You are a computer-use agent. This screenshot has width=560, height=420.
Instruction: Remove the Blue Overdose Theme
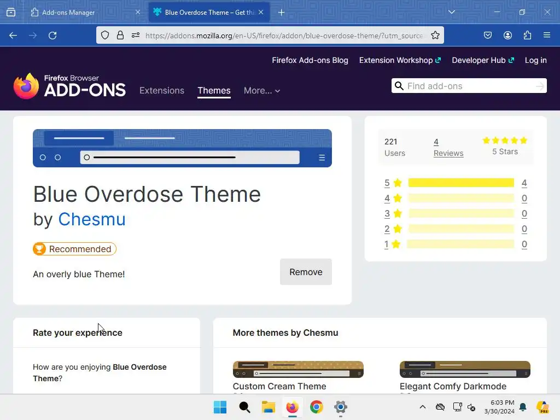(x=306, y=272)
